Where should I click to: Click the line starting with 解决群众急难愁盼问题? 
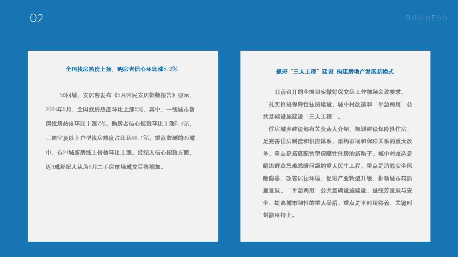click(x=337, y=166)
